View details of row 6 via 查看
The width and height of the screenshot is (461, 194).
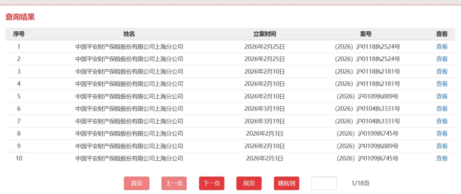[x=442, y=108]
